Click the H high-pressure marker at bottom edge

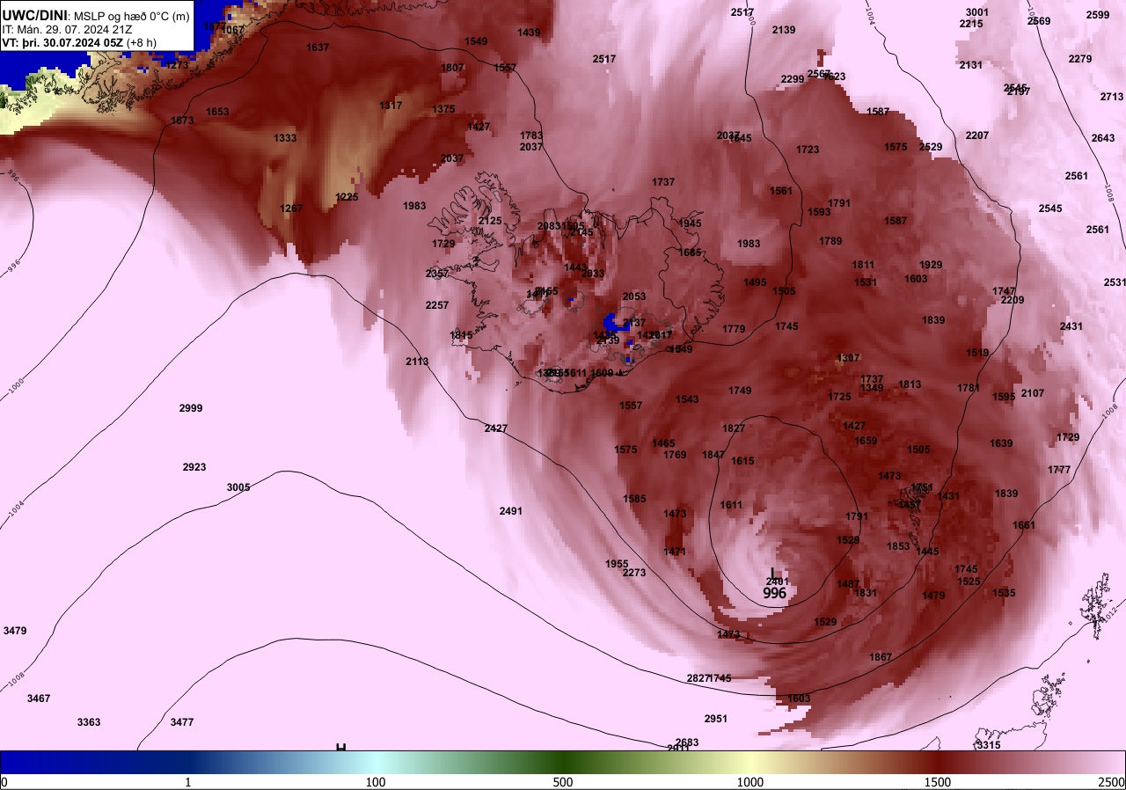[341, 748]
